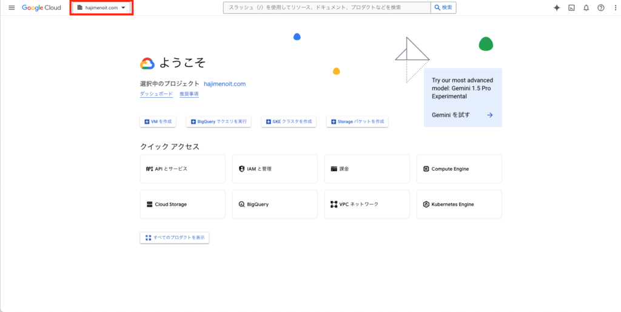Click the credit card icon on 課金 card
The height and width of the screenshot is (312, 621).
pos(334,169)
